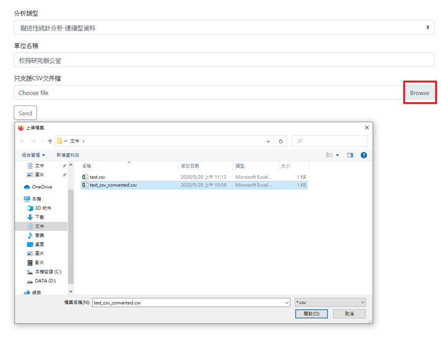Click the Back arrow in file dialog
The height and width of the screenshot is (339, 441).
22,141
